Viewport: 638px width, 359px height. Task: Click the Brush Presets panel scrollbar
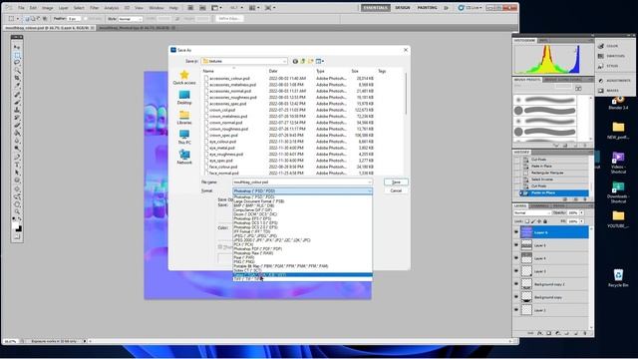(591, 118)
